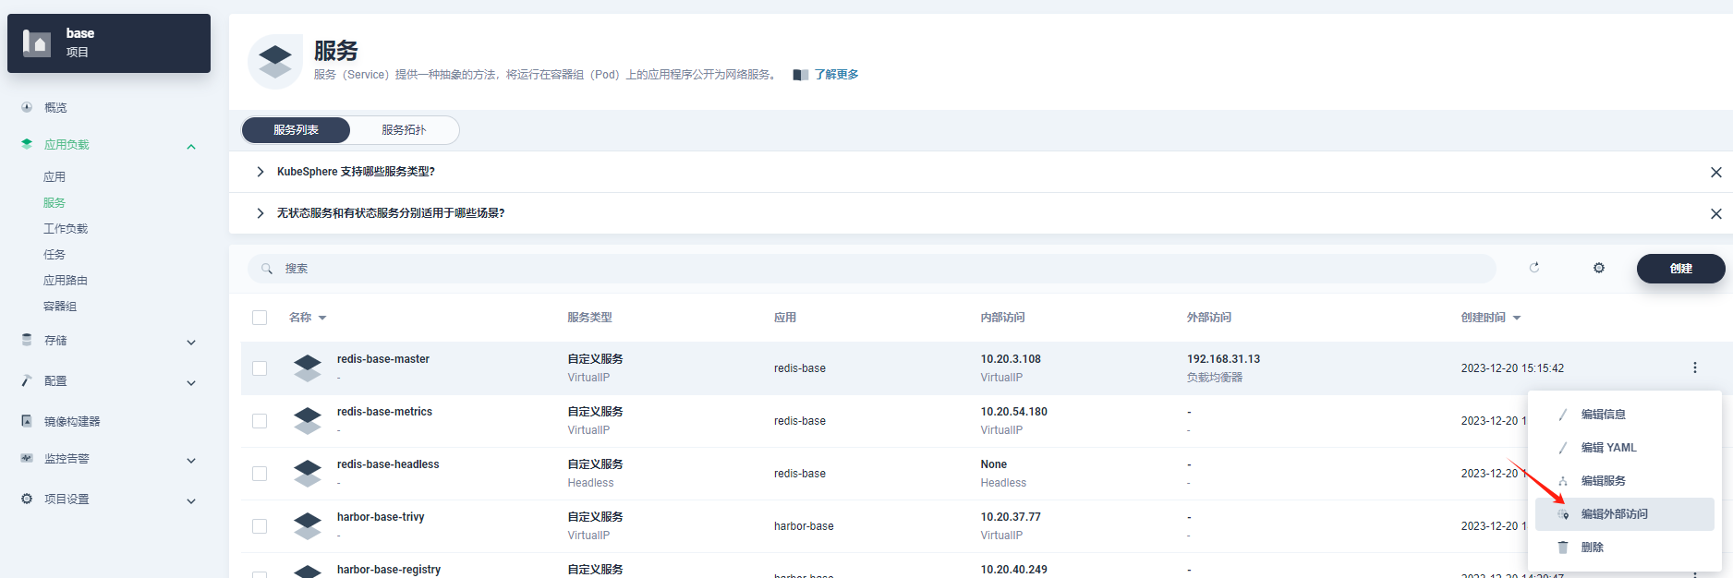Check the harbor-base-trivy row checkbox
This screenshot has width=1733, height=578.
260,526
